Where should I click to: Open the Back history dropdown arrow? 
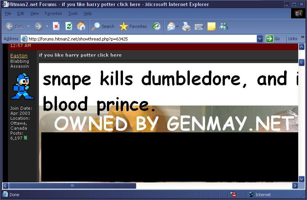click(28, 26)
